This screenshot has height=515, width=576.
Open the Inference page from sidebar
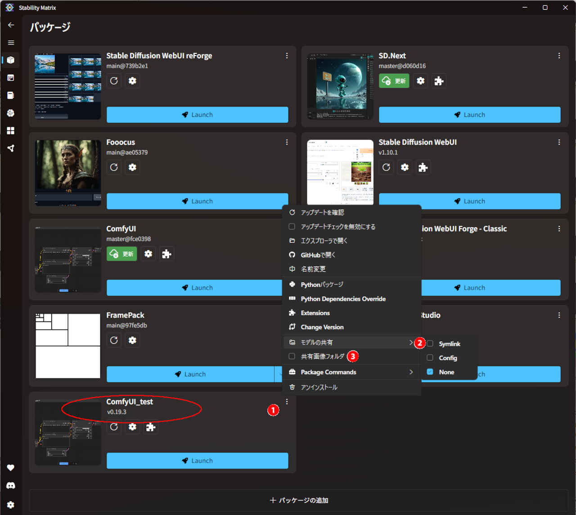pyautogui.click(x=11, y=78)
